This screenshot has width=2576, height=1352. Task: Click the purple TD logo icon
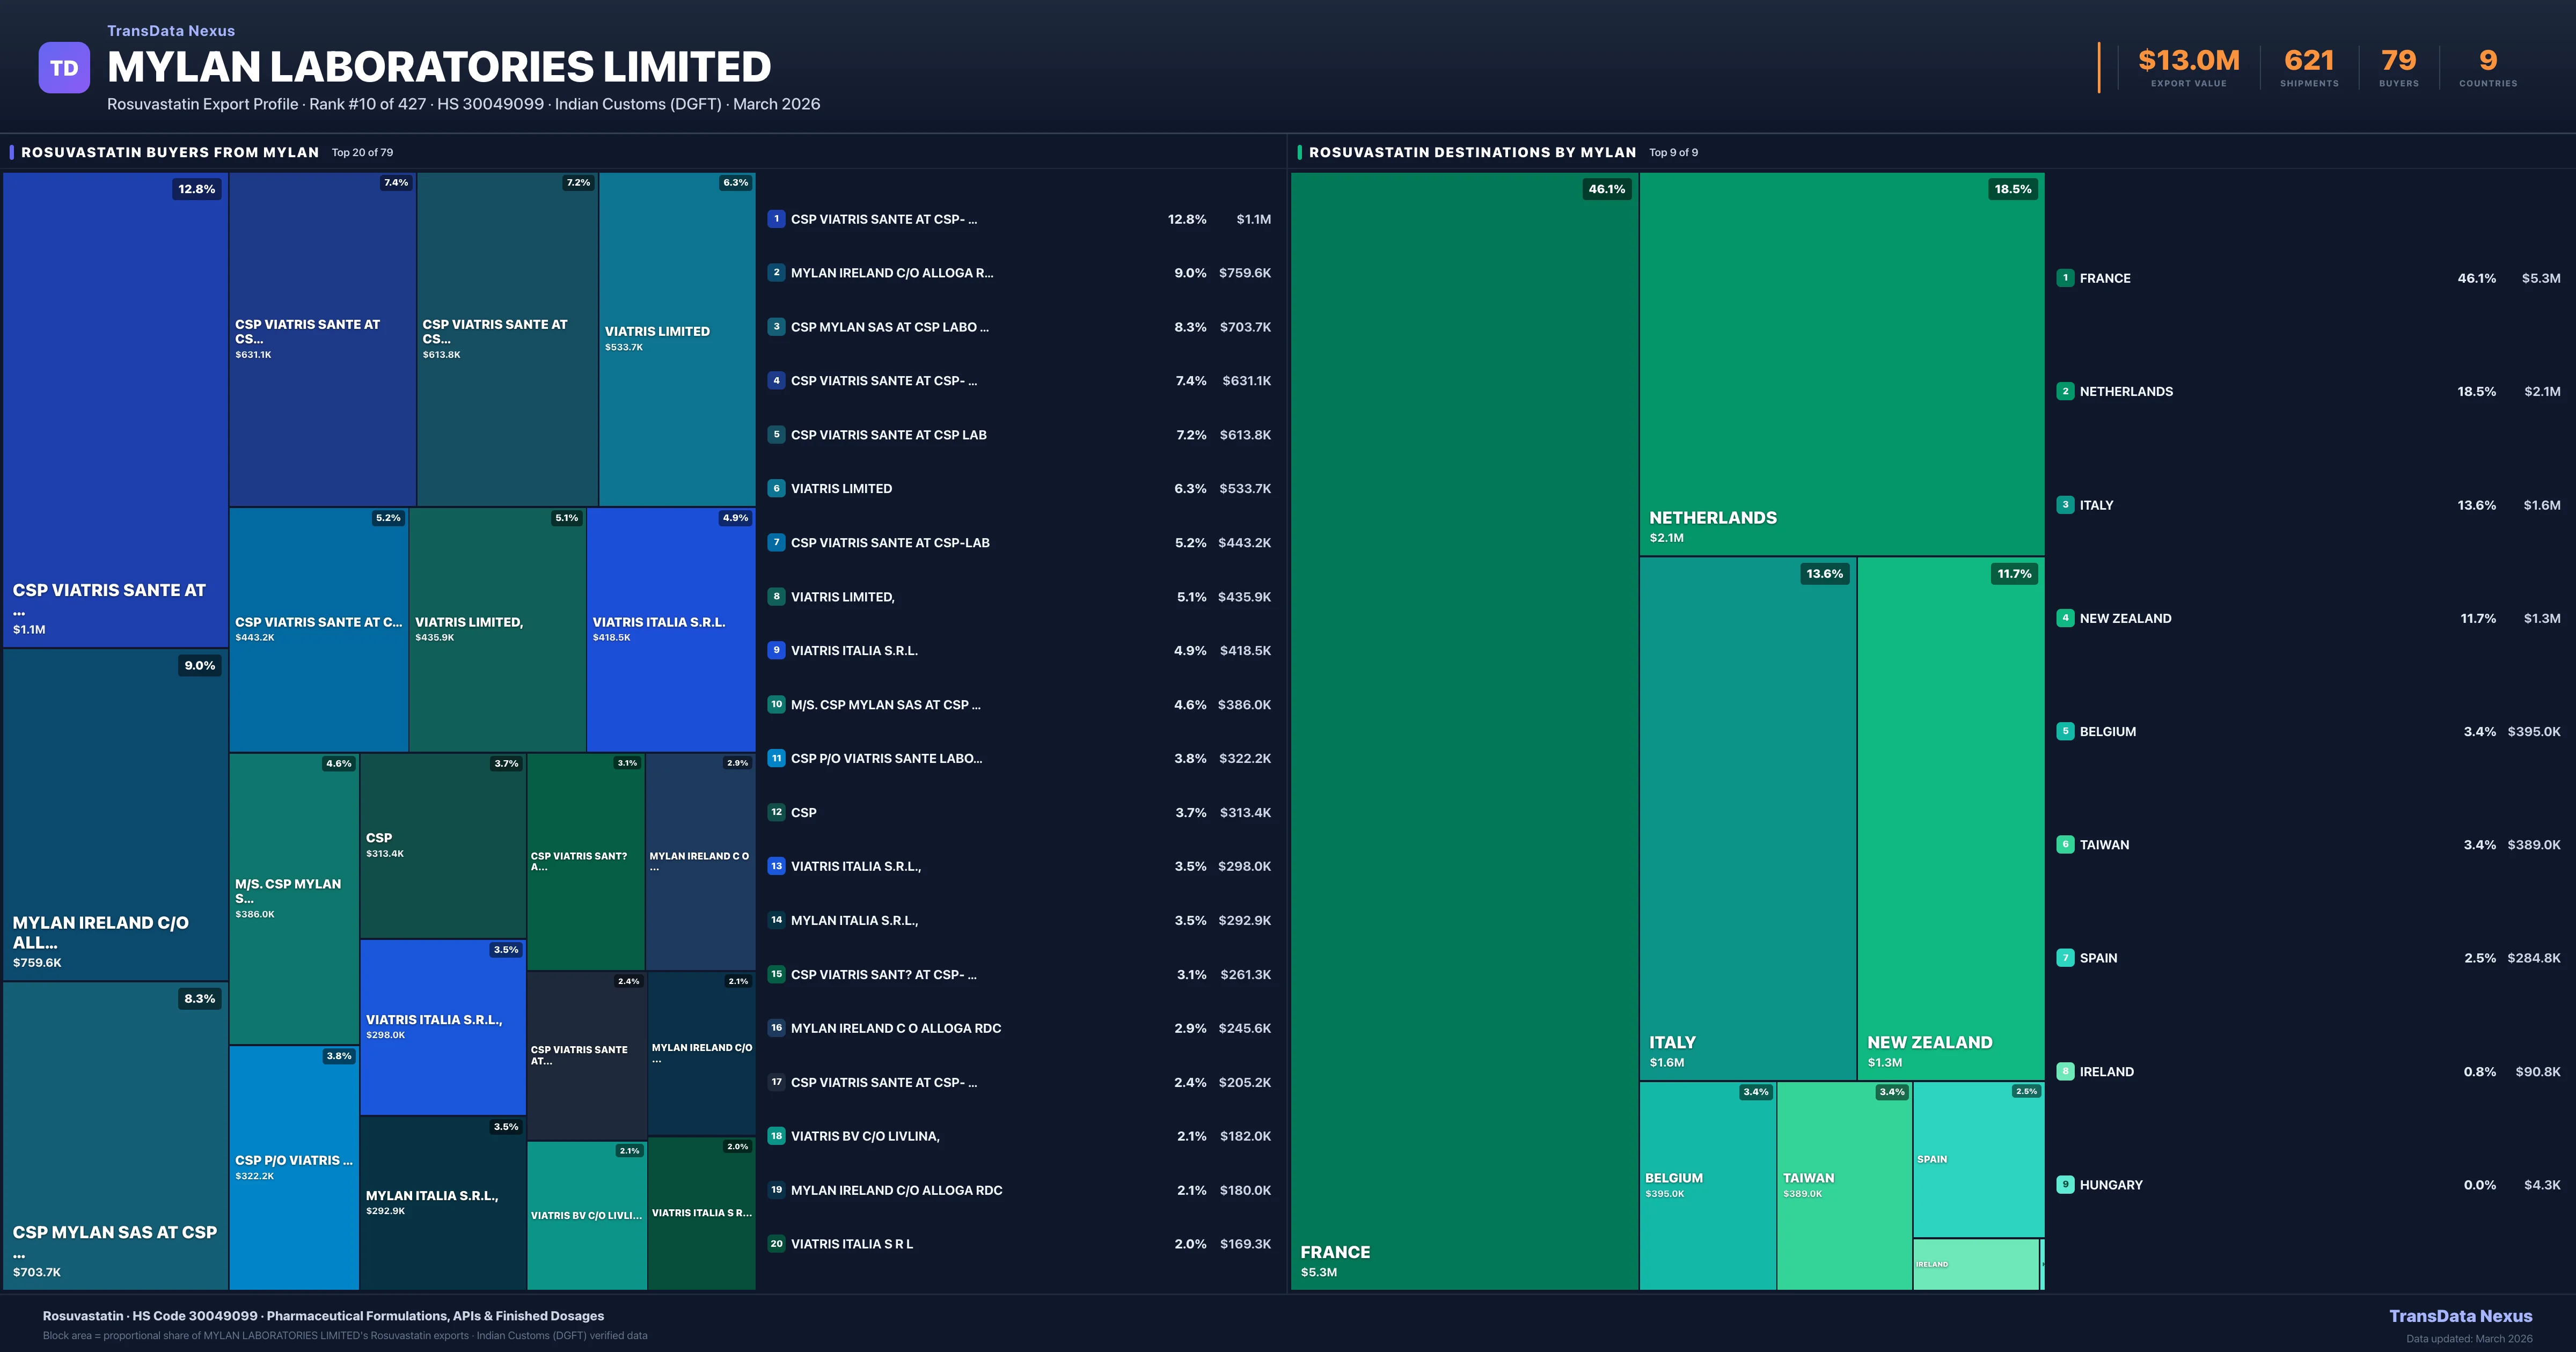click(x=64, y=68)
